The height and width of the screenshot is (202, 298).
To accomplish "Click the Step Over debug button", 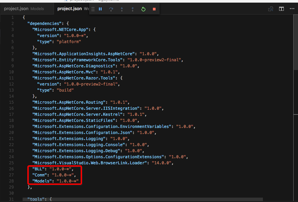I will (111, 9).
